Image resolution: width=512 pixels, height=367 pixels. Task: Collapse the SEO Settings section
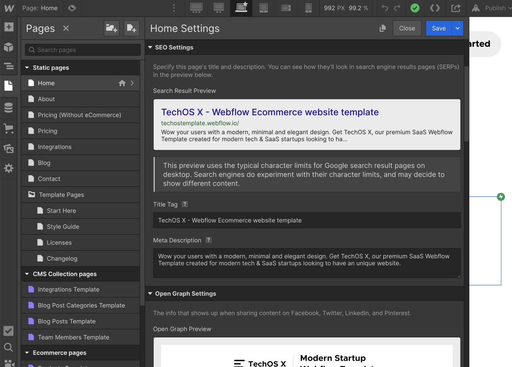click(x=150, y=47)
